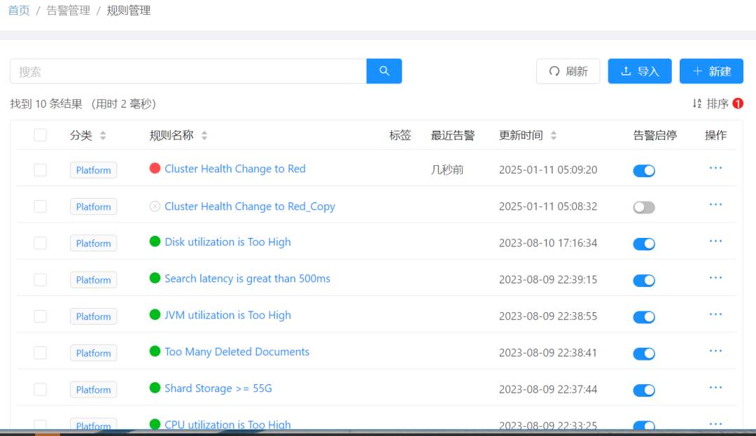Image resolution: width=756 pixels, height=436 pixels.
Task: Click timestamp 2023-08-10 17:16:34
Action: pyautogui.click(x=547, y=243)
